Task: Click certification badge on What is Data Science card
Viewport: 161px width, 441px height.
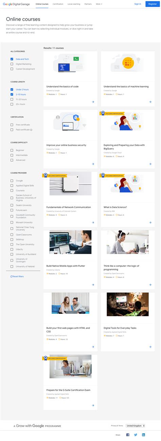Action: (x=112, y=176)
